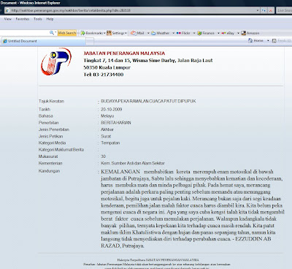Viewport: 292px width, 269px height.
Task: Click the Kandungan label
Action: [x=49, y=171]
